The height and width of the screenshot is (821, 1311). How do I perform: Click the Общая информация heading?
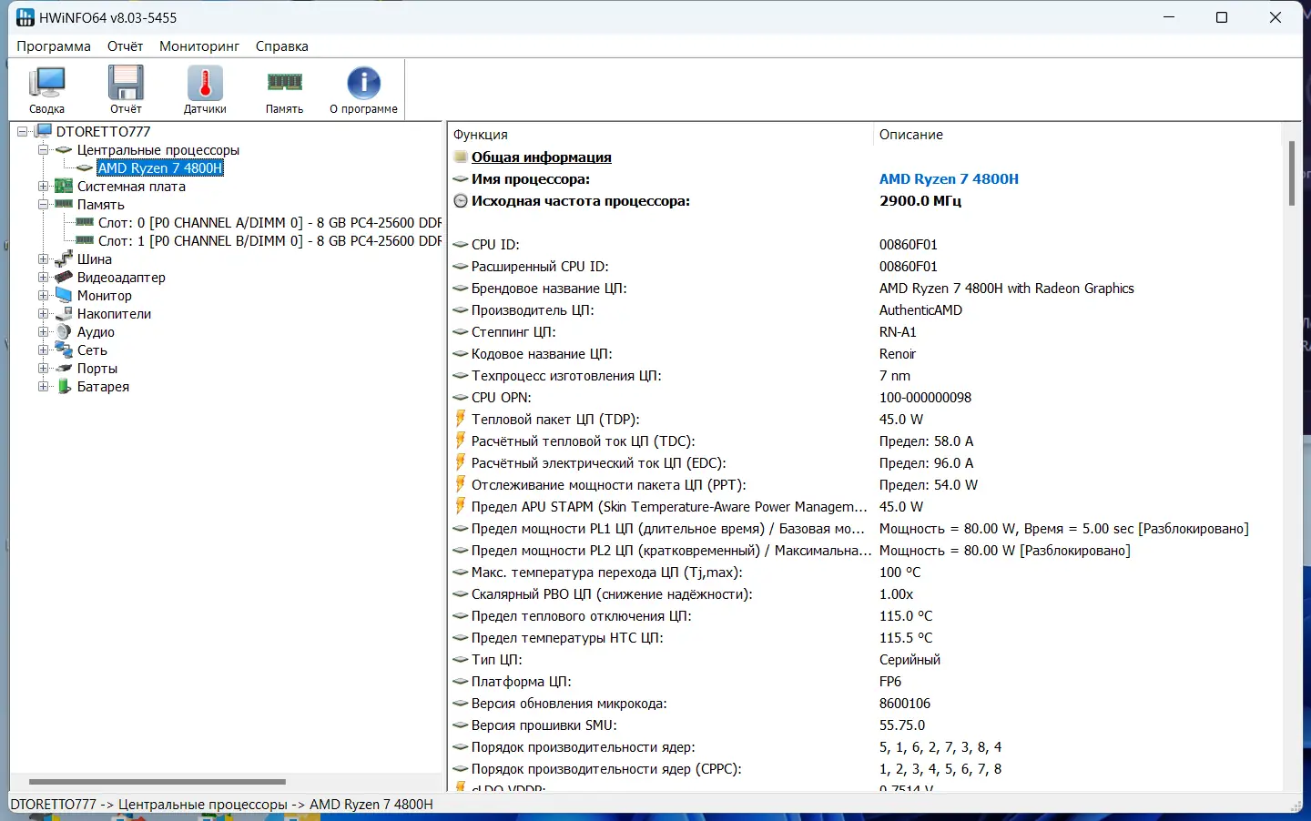coord(541,157)
